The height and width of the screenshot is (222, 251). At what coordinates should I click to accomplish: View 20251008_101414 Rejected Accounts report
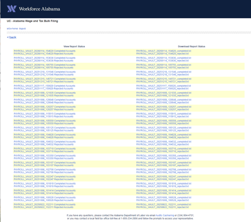[44, 193]
